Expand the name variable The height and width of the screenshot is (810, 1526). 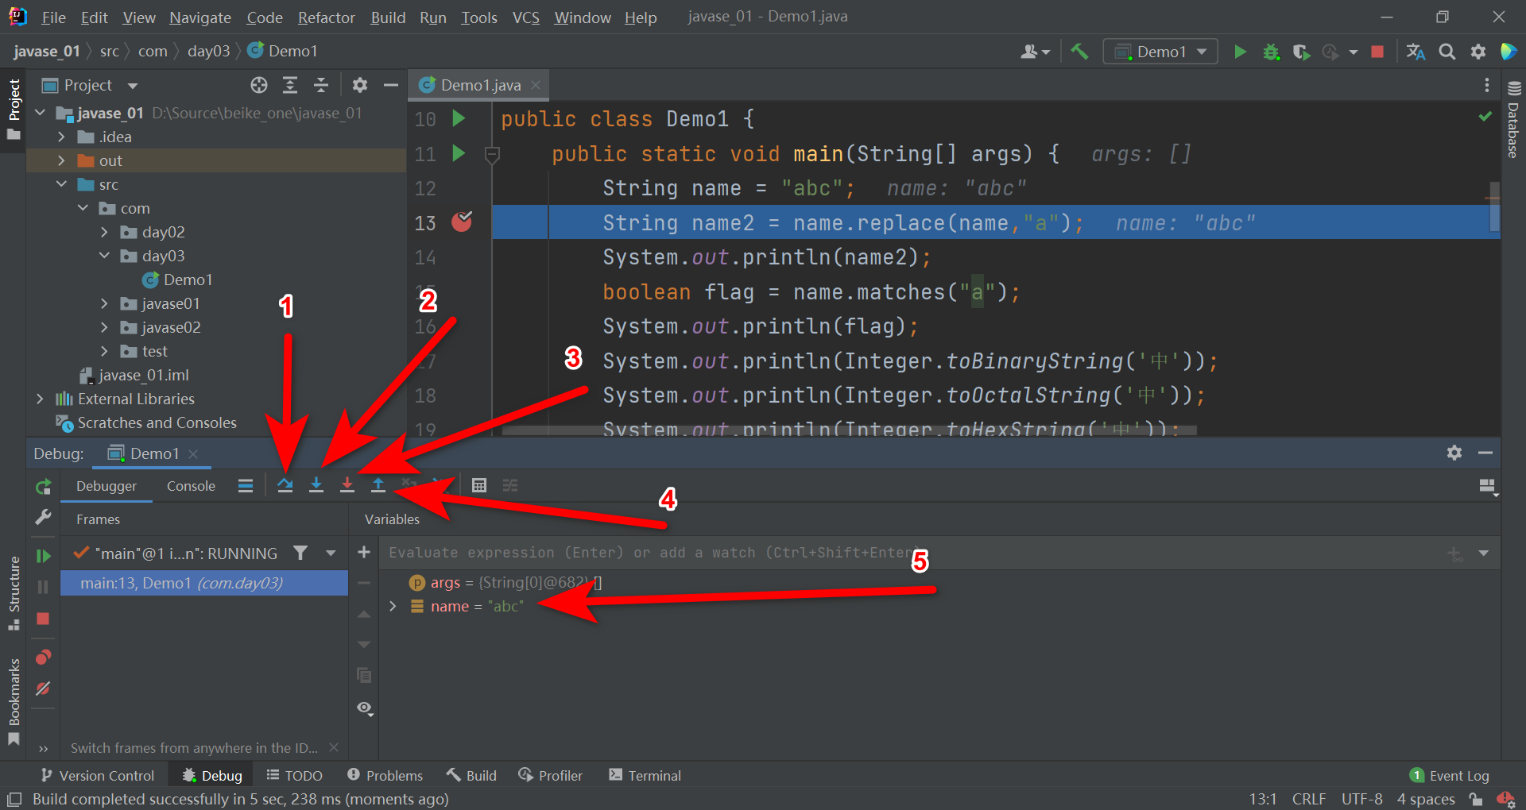tap(393, 606)
